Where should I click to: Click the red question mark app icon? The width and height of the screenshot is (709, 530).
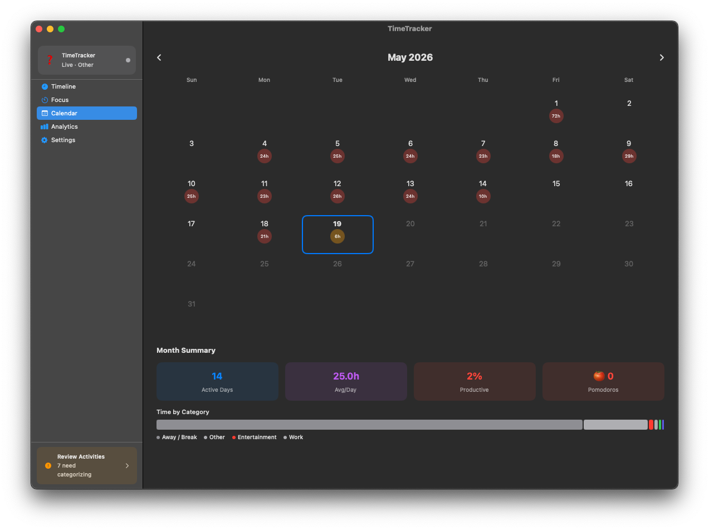(50, 60)
